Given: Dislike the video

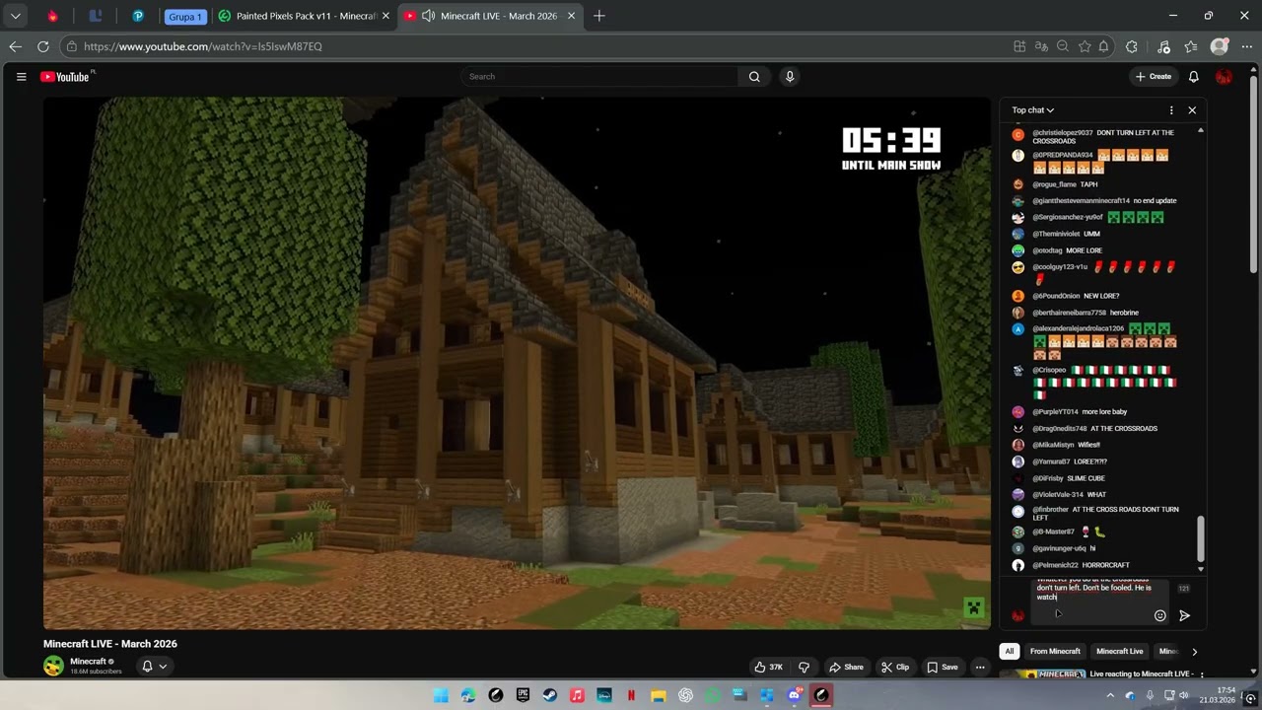Looking at the screenshot, I should 804,667.
